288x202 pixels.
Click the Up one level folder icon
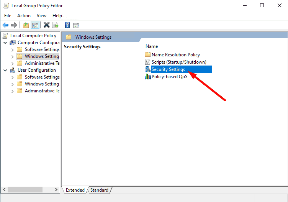click(x=26, y=25)
